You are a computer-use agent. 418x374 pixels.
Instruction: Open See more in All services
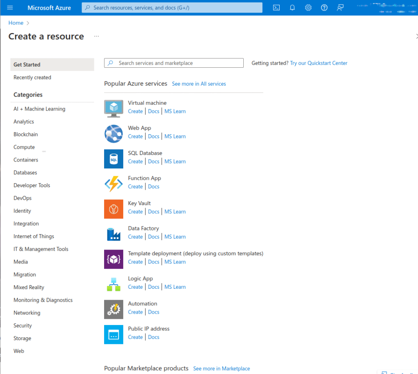199,84
